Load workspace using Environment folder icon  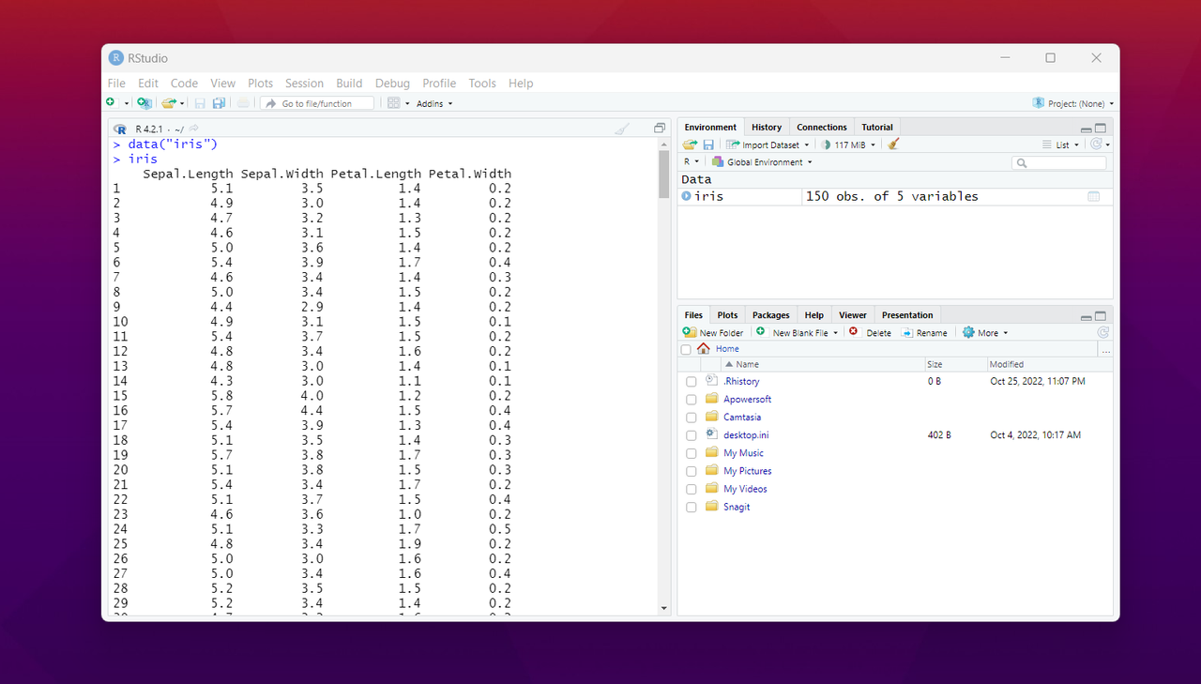point(690,144)
